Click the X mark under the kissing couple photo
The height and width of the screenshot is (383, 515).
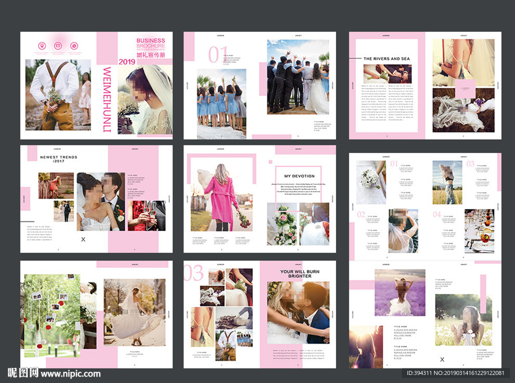[83, 240]
